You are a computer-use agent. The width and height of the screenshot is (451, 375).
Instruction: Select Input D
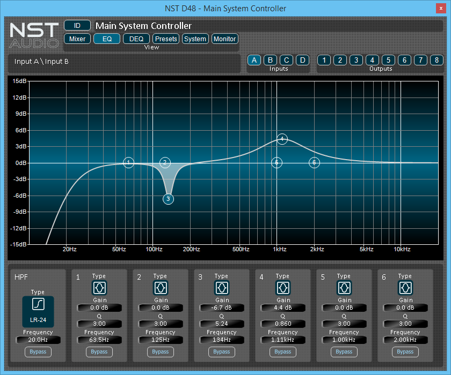click(303, 60)
